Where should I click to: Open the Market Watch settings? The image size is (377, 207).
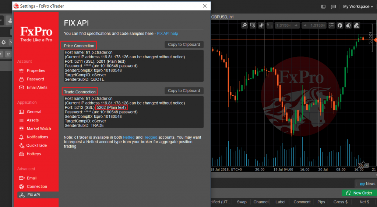coord(35,129)
